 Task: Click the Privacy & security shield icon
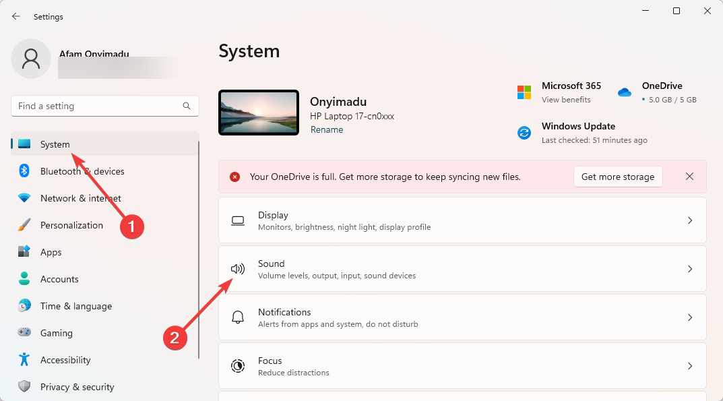tap(24, 386)
